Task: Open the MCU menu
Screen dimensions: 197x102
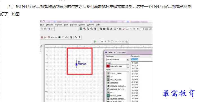Action: click(42, 25)
